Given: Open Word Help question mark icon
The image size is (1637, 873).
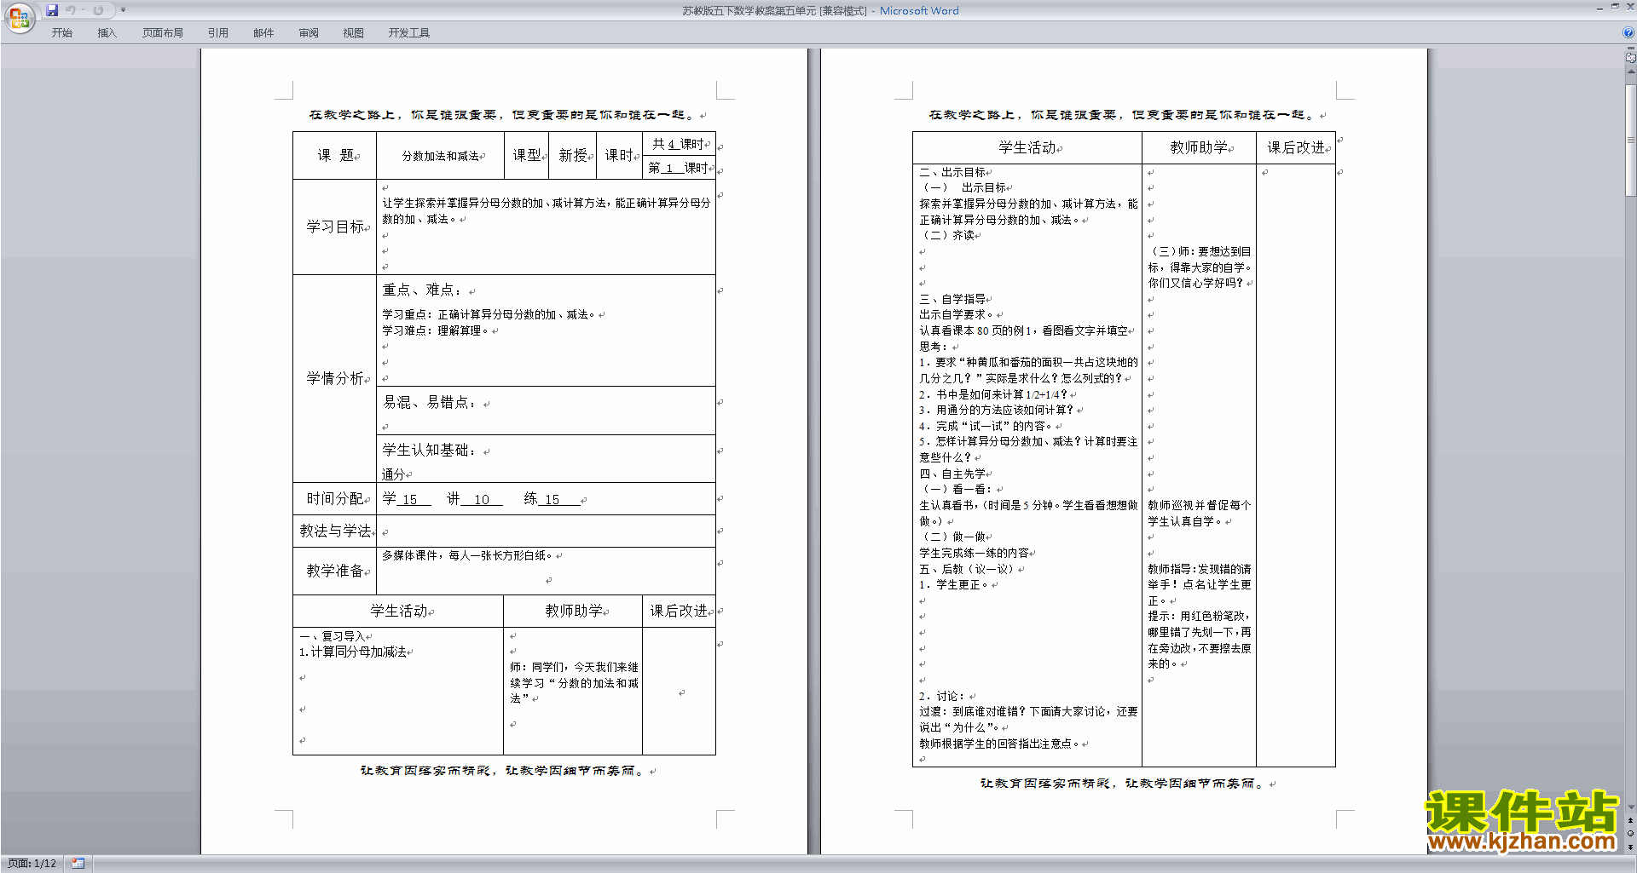Looking at the screenshot, I should pyautogui.click(x=1628, y=33).
